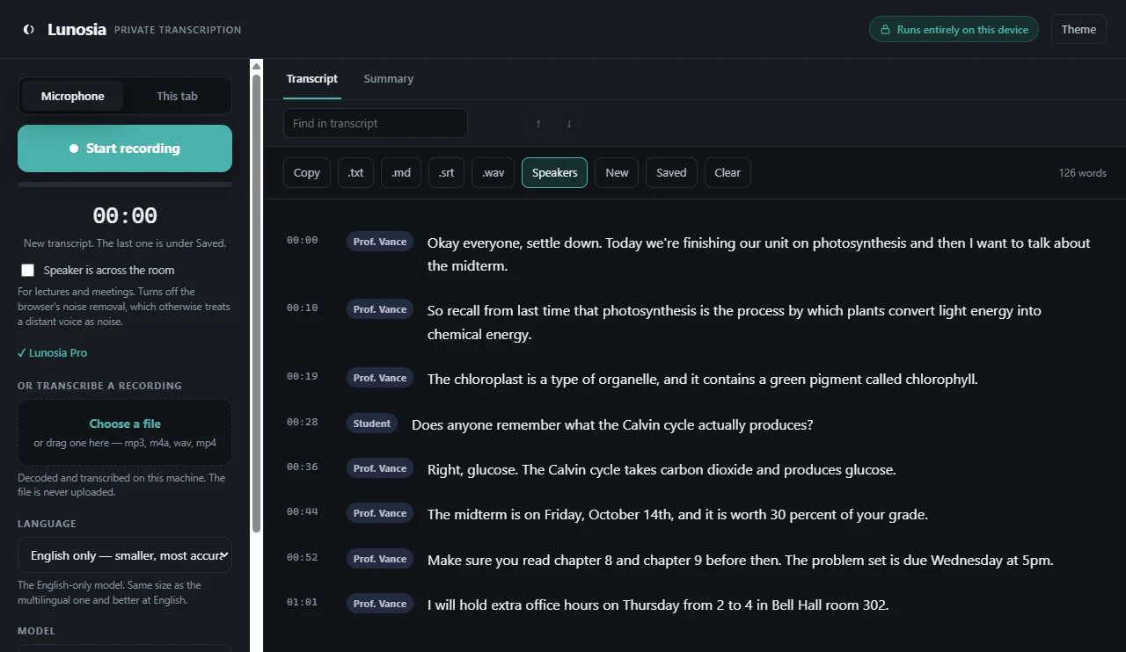Jump to next match with down arrow
Image resolution: width=1126 pixels, height=652 pixels.
(569, 124)
